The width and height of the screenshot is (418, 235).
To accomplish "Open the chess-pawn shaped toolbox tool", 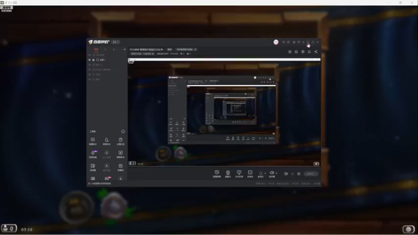I will [107, 141].
